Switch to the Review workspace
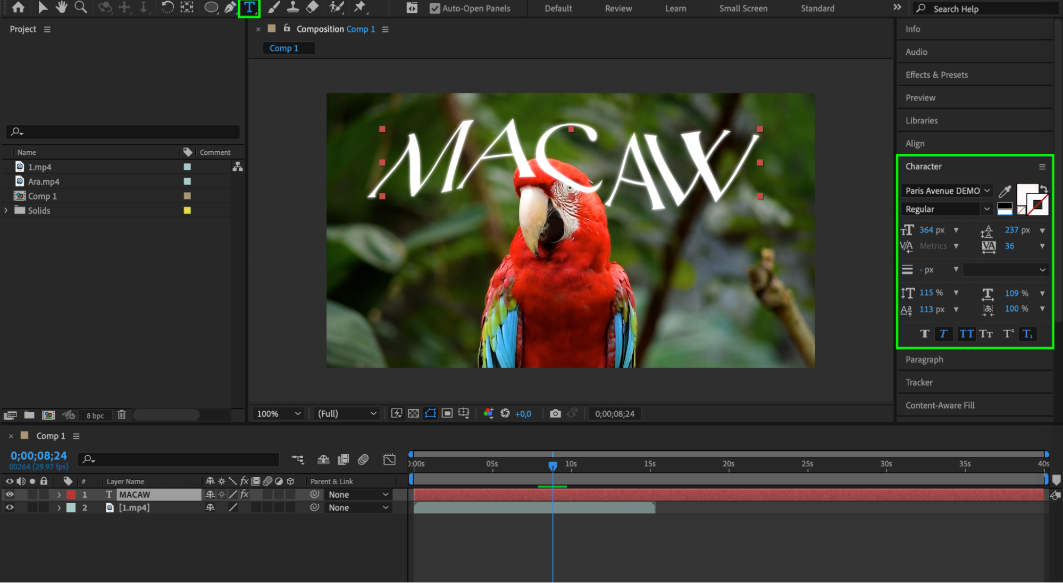The height and width of the screenshot is (583, 1063). 618,9
